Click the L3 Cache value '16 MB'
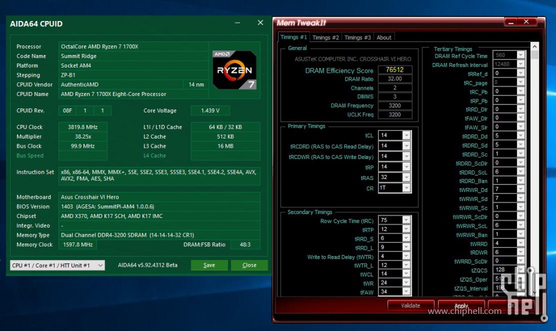Viewport: 556px width, 331px height. pyautogui.click(x=226, y=146)
